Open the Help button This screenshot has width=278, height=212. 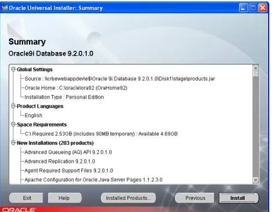(65, 198)
